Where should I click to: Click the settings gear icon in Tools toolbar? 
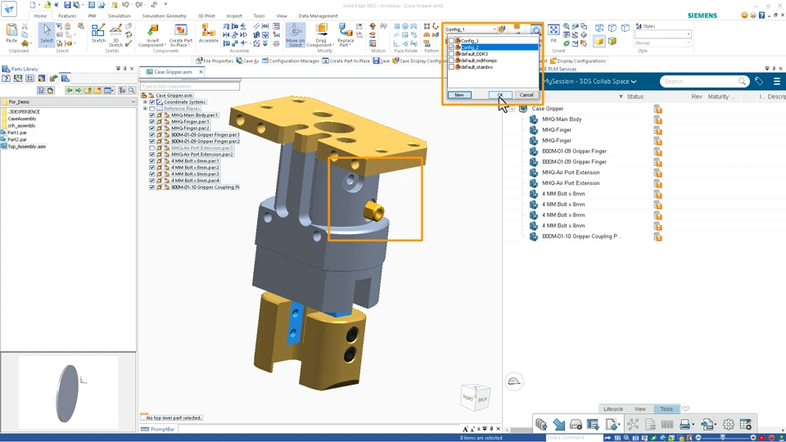pyautogui.click(x=729, y=425)
